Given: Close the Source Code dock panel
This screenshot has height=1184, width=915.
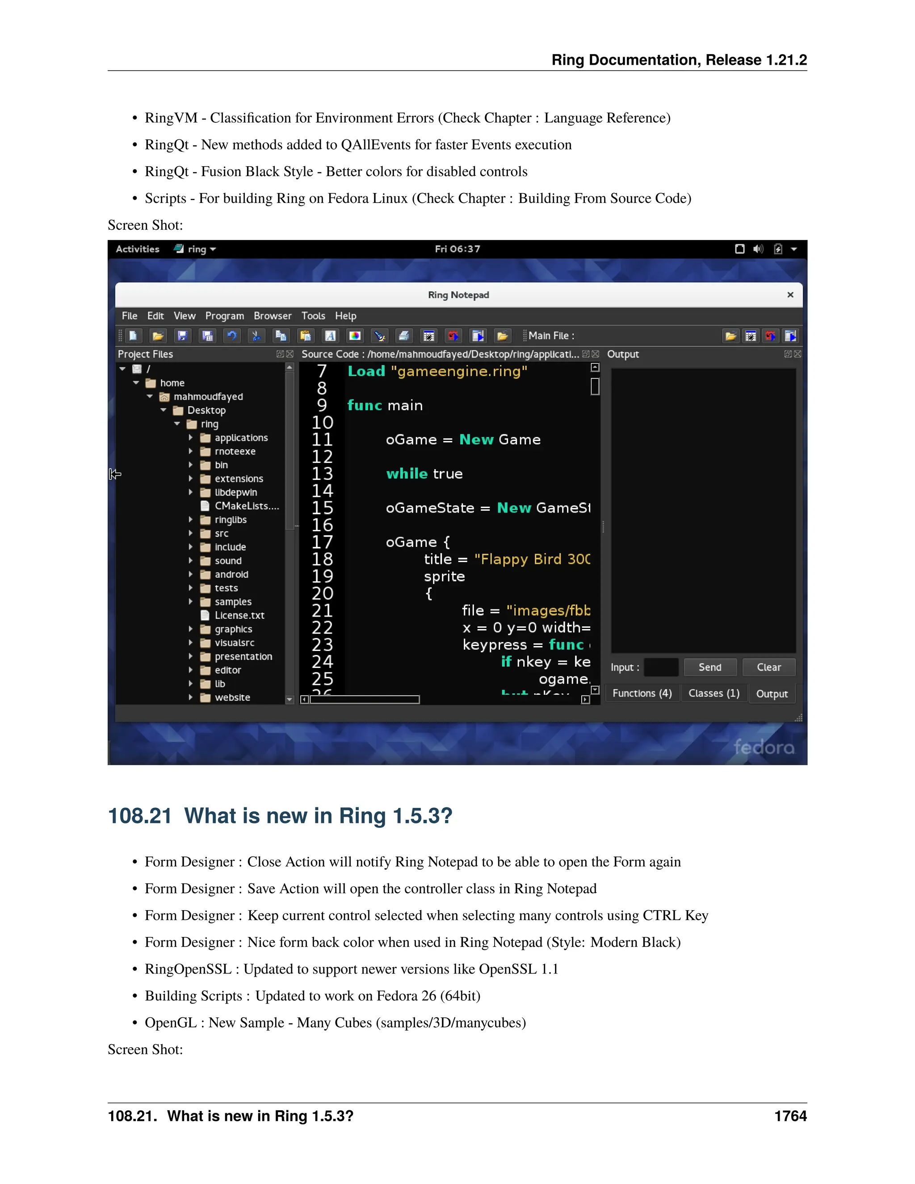Looking at the screenshot, I should [x=596, y=354].
